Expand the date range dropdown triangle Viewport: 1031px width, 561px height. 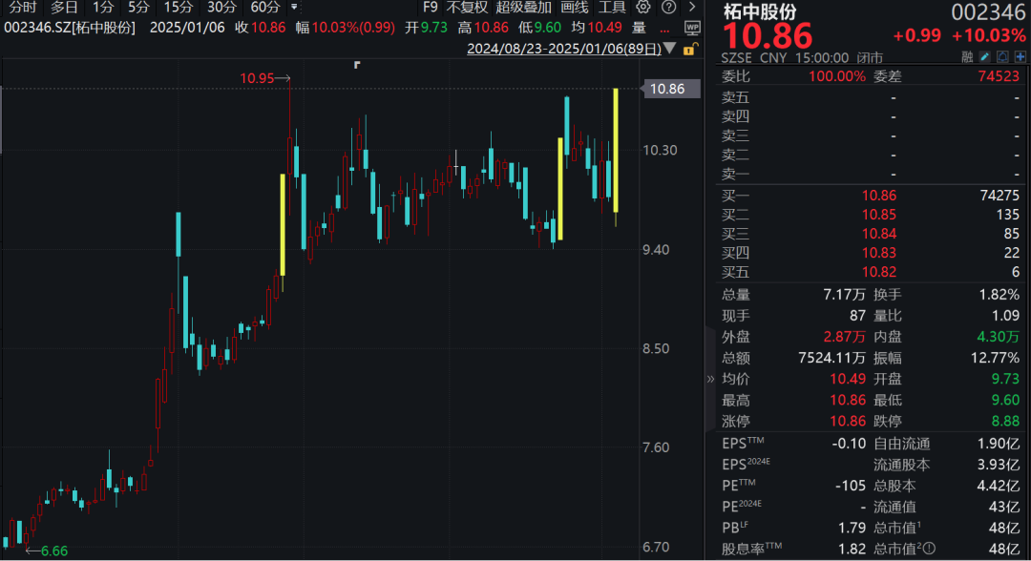pyautogui.click(x=668, y=48)
